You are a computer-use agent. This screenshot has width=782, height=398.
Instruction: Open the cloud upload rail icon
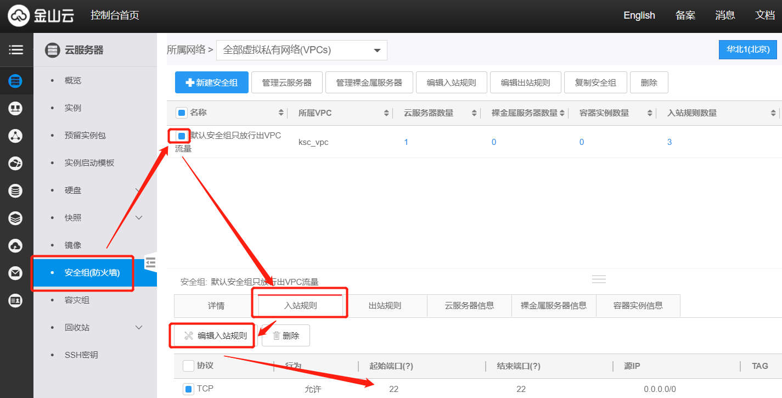coord(16,245)
